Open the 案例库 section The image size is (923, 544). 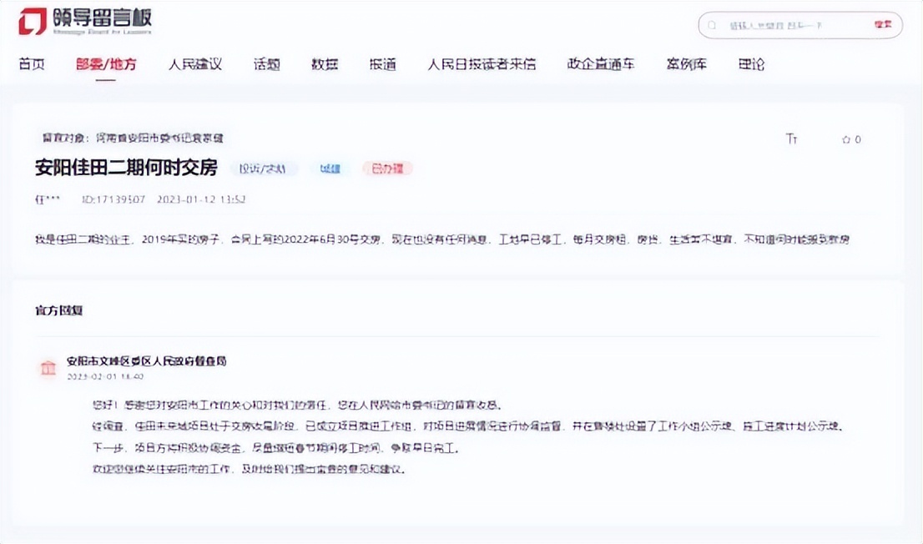686,64
